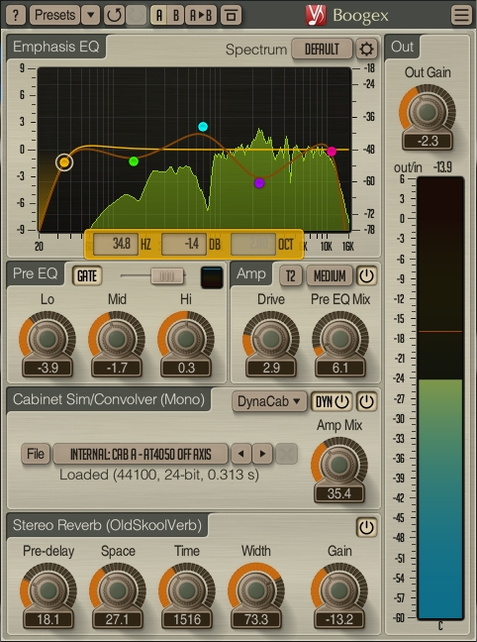Click the Lo knob

pos(48,339)
